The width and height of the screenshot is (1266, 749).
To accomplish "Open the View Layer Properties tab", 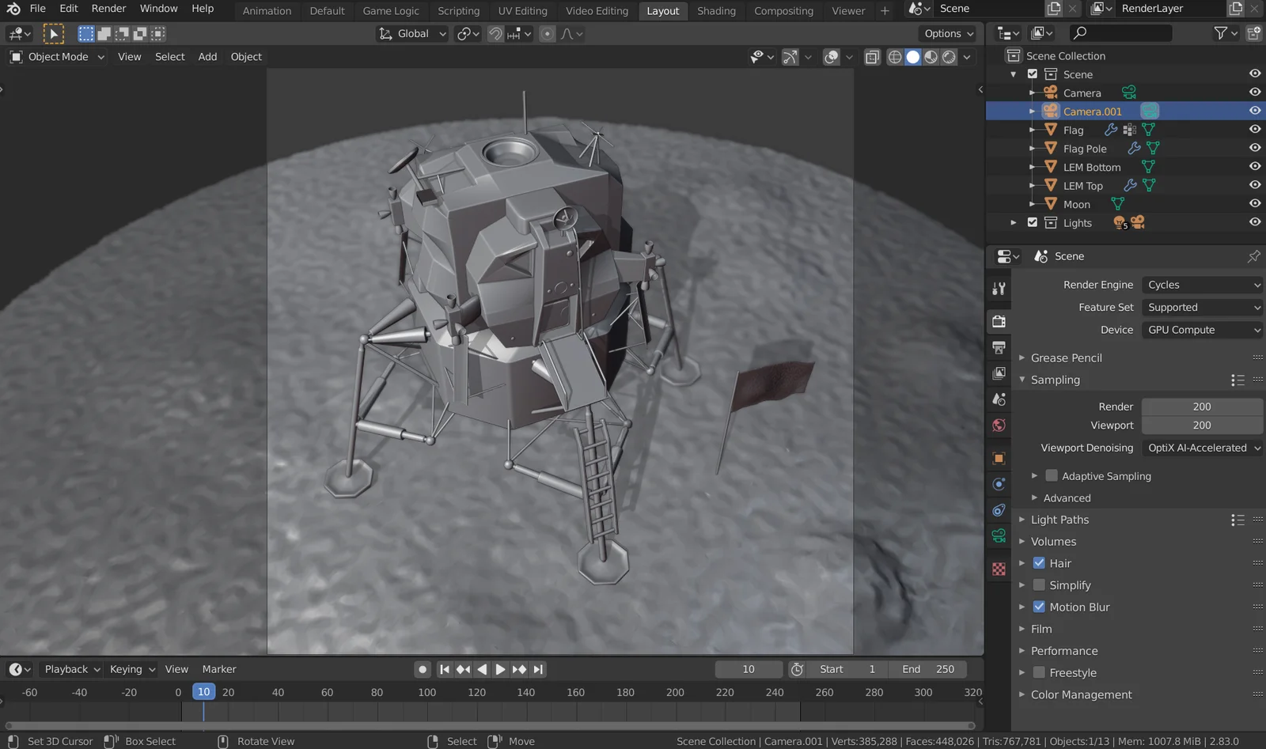I will pos(999,373).
